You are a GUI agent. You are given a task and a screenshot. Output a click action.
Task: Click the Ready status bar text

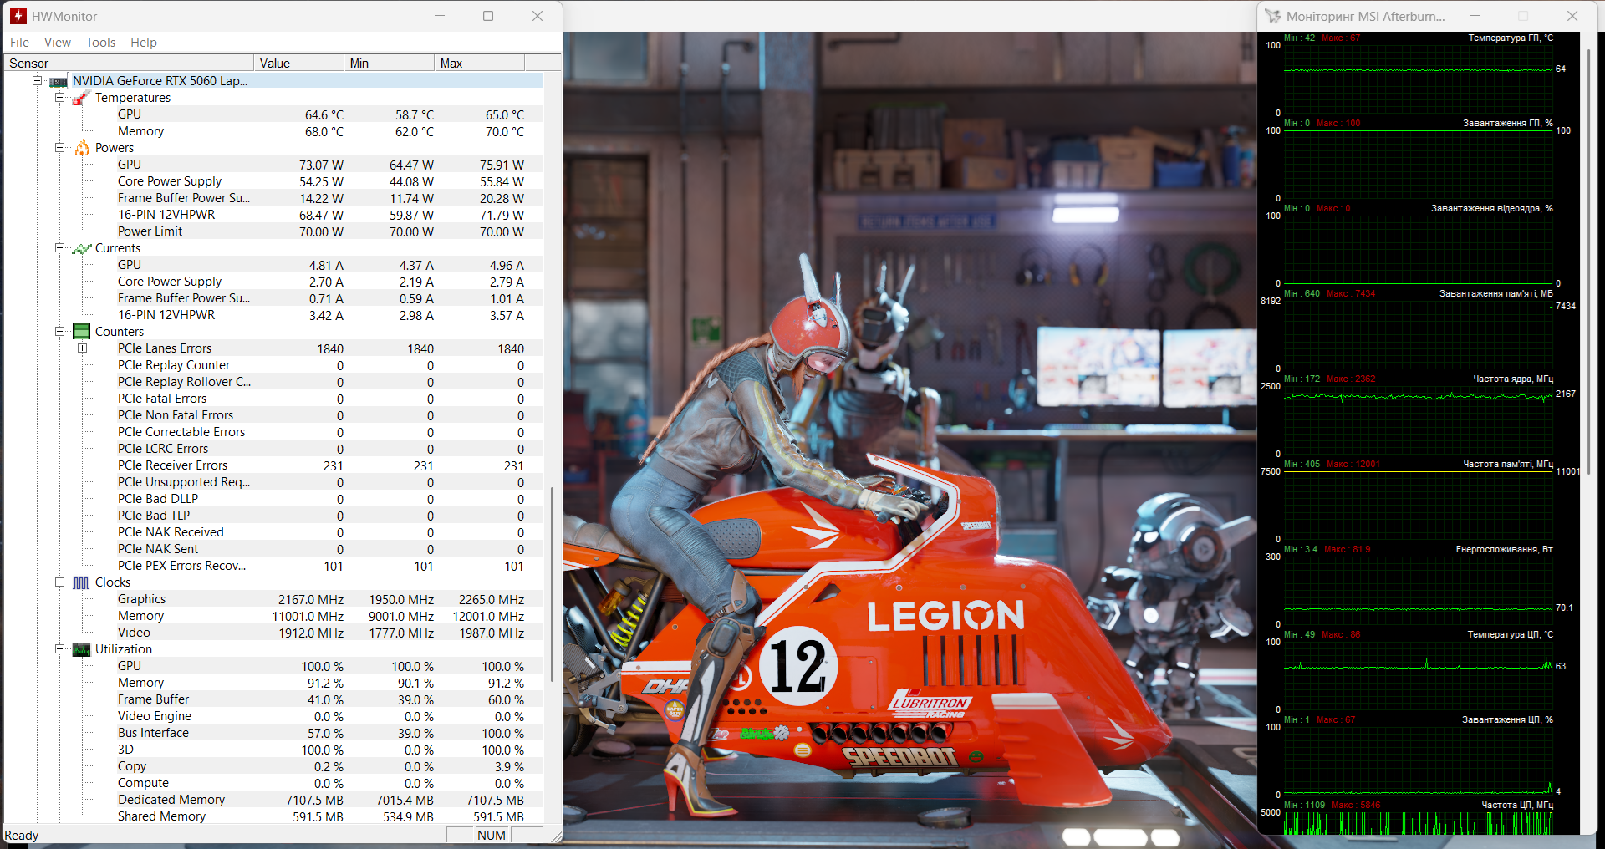coord(22,836)
